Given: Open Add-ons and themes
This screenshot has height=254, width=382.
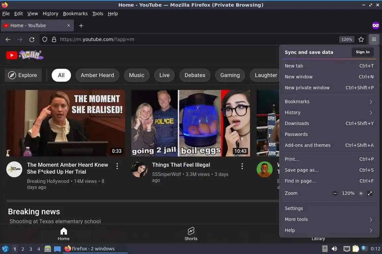Looking at the screenshot, I should (x=329, y=145).
